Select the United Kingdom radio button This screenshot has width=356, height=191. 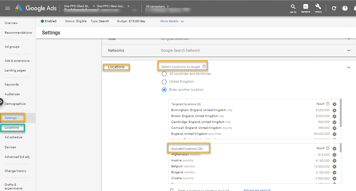164,82
